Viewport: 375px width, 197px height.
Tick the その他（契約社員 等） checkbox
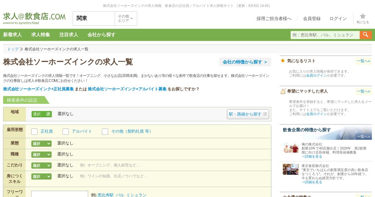click(105, 132)
